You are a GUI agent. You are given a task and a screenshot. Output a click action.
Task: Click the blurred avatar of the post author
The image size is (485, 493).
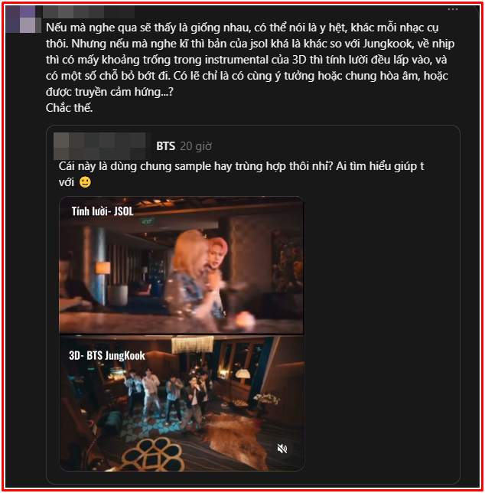coord(24,19)
